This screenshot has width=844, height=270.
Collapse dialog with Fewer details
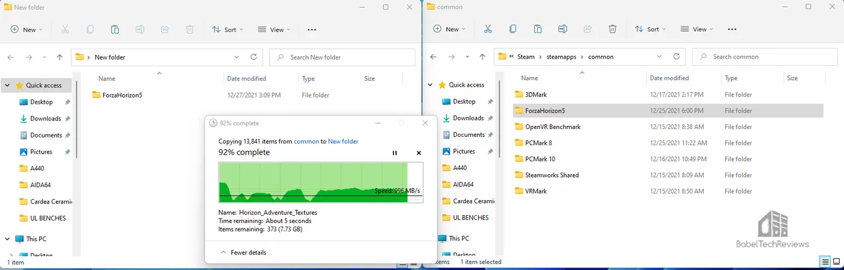pyautogui.click(x=244, y=253)
